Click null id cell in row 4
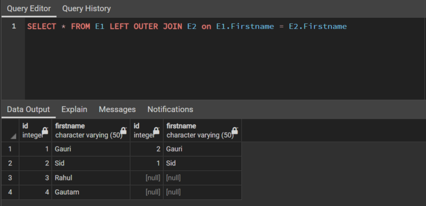 (x=146, y=192)
